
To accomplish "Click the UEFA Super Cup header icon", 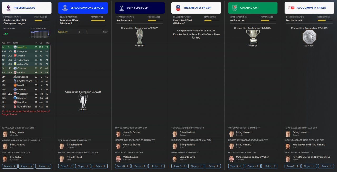I will 121,8.
